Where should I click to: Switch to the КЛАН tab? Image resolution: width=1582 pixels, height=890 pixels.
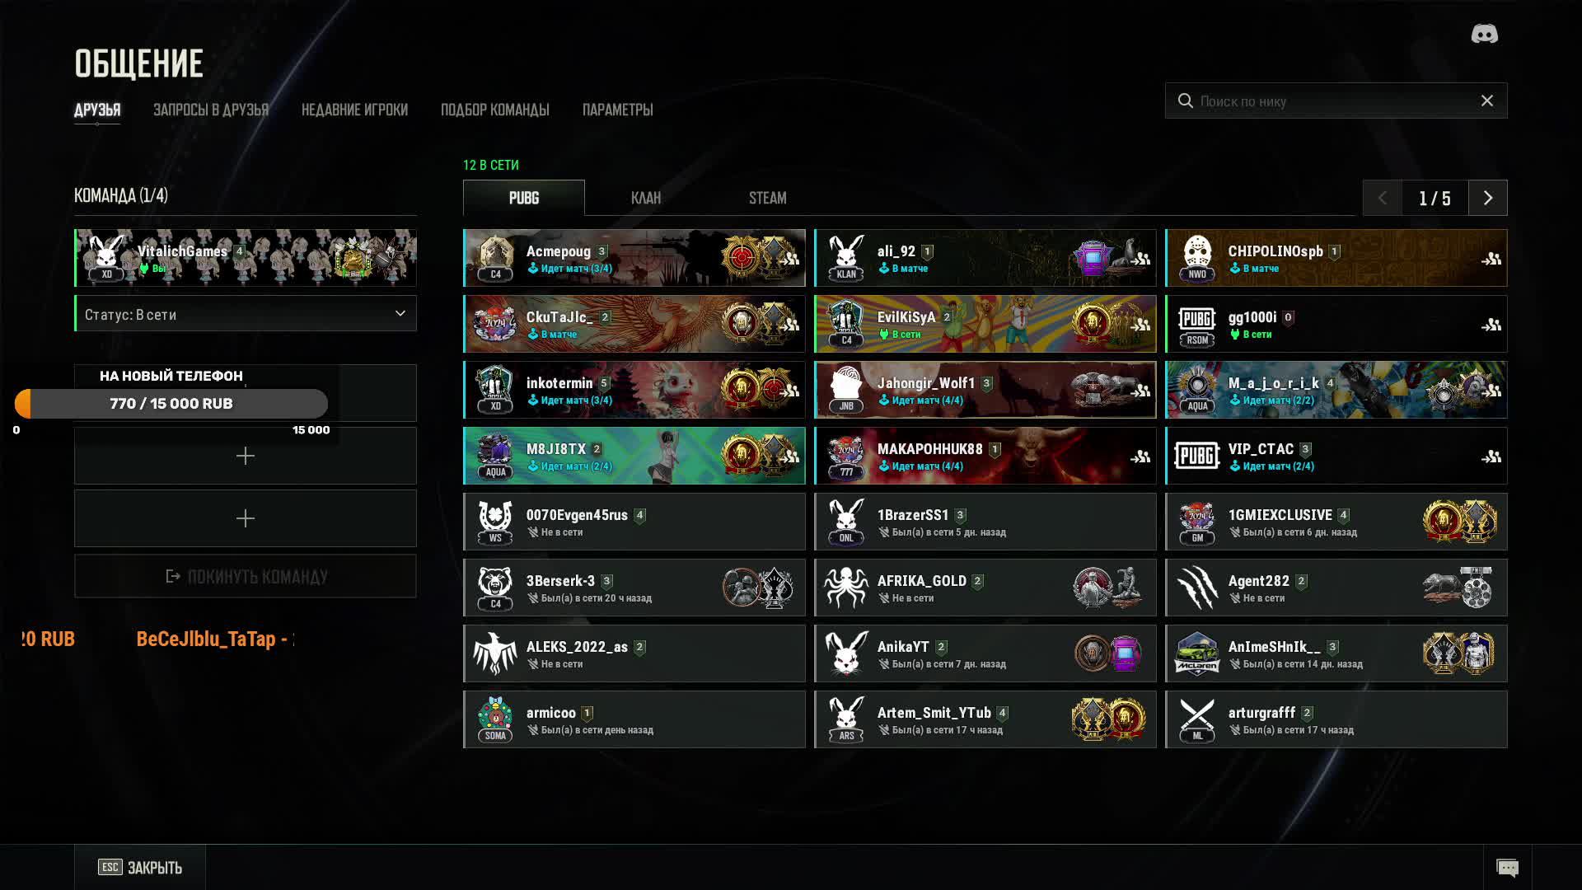coord(646,198)
